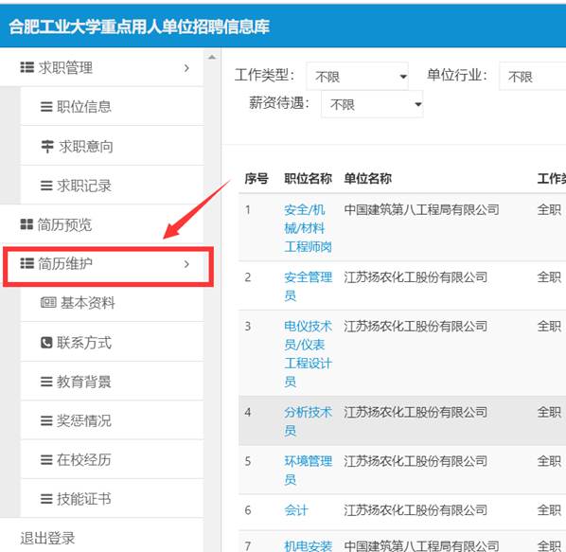
Task: Open the 单位行业 dropdown
Action: click(533, 76)
